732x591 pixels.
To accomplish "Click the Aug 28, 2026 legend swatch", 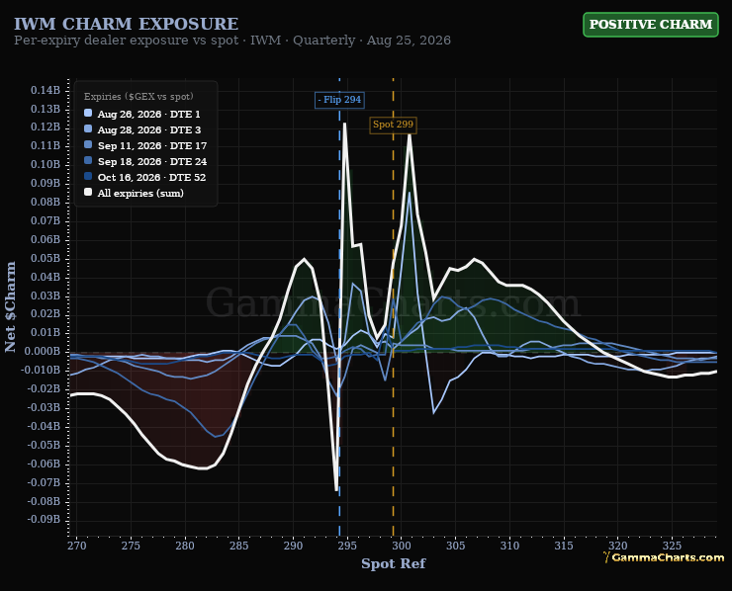I will coord(88,129).
